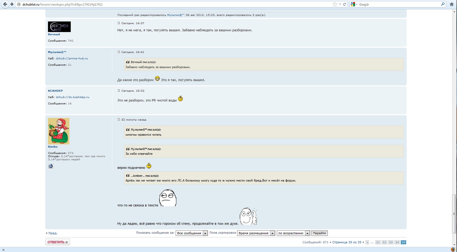Click the search magnifier icon in Google box
Screen dimensions: 457x252
[443, 4]
